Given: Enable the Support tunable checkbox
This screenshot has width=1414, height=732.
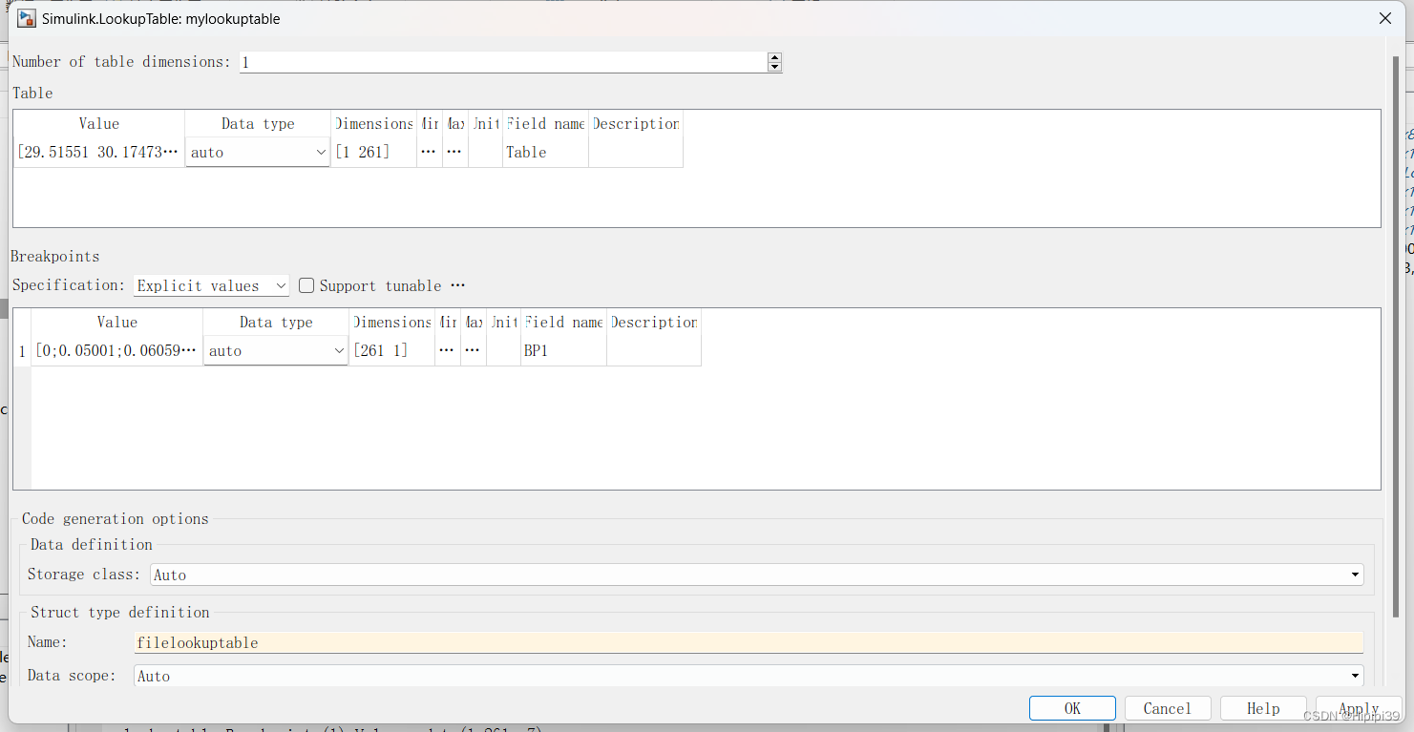Looking at the screenshot, I should click(306, 285).
